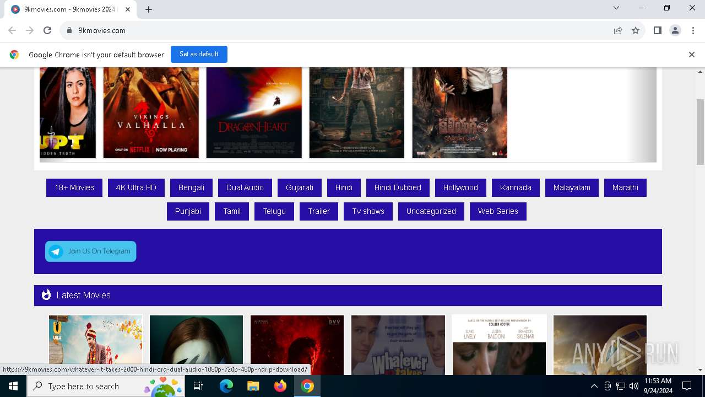Open the Marathi category

[x=625, y=187]
